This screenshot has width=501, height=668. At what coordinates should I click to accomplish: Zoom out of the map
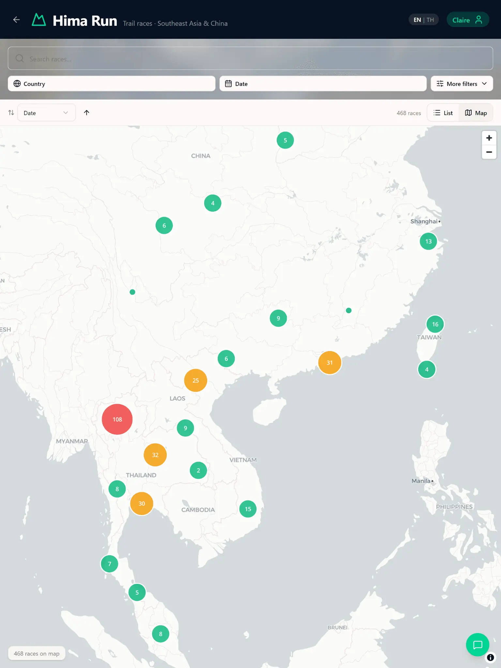489,152
